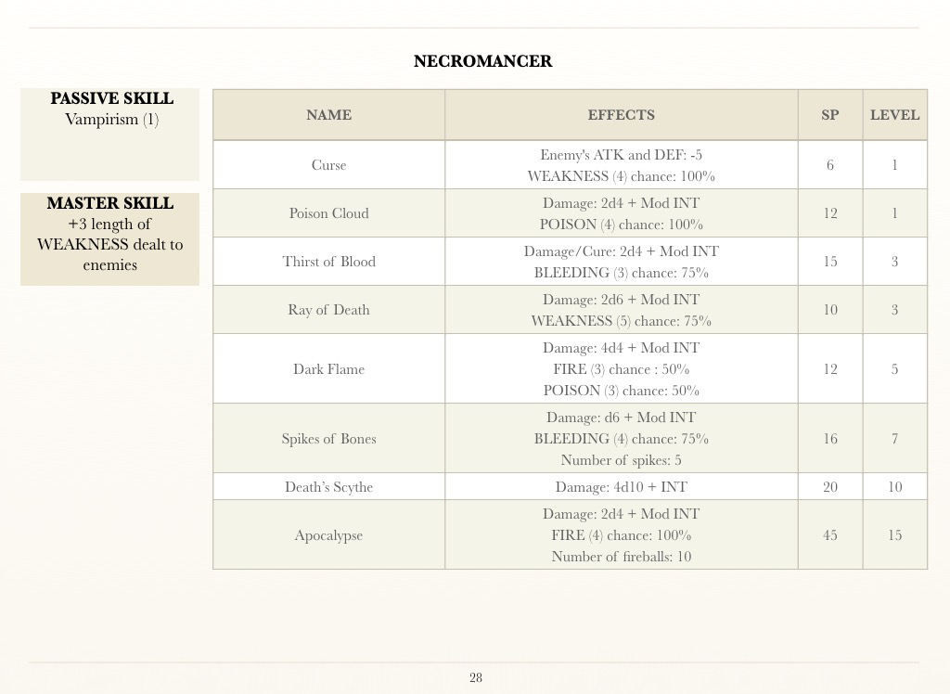Select the Poison Cloud skill name
950x694 pixels.
[x=328, y=213]
